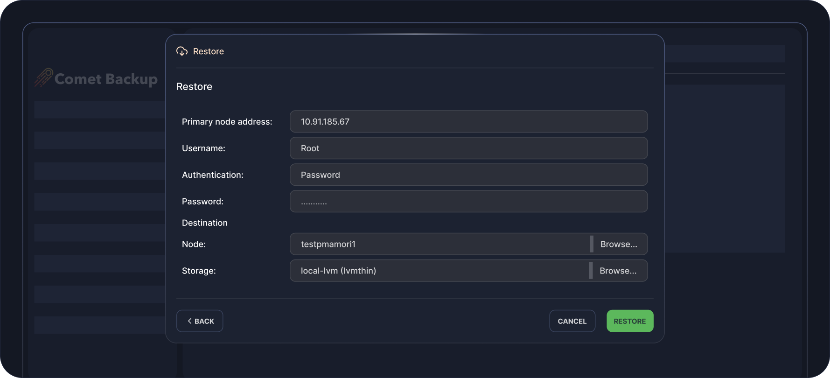This screenshot has height=378, width=830.
Task: Click the 'Storage:' label text
Action: point(199,271)
